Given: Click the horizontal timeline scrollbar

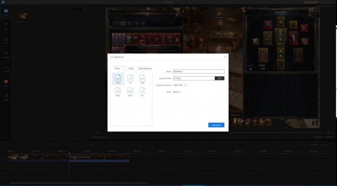Looking at the screenshot, I should pyautogui.click(x=79, y=183).
